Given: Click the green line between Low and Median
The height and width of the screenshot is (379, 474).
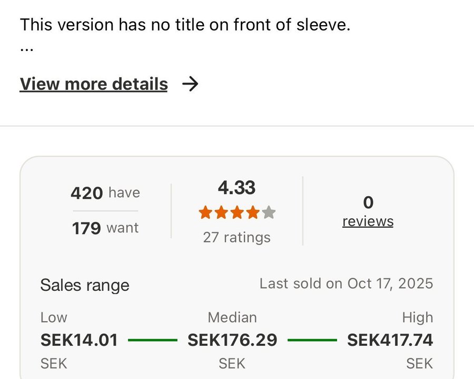Looking at the screenshot, I should (x=153, y=340).
